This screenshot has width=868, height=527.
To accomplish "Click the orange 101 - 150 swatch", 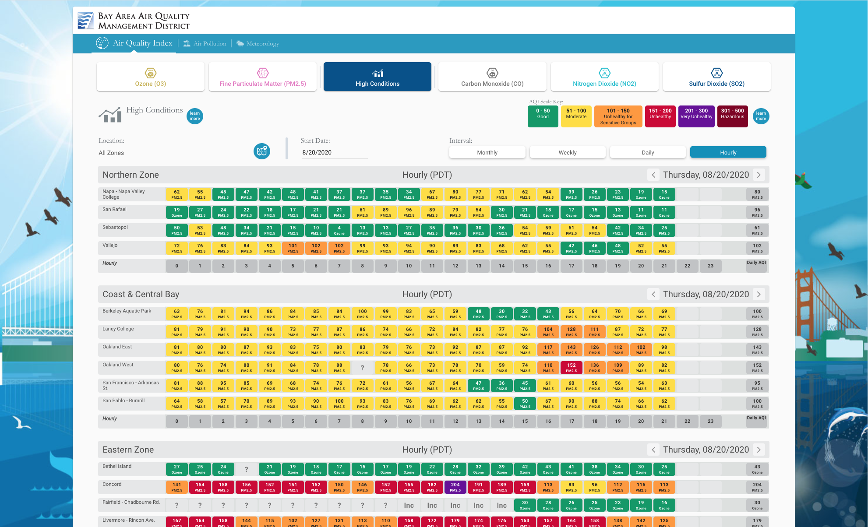I will click(618, 116).
